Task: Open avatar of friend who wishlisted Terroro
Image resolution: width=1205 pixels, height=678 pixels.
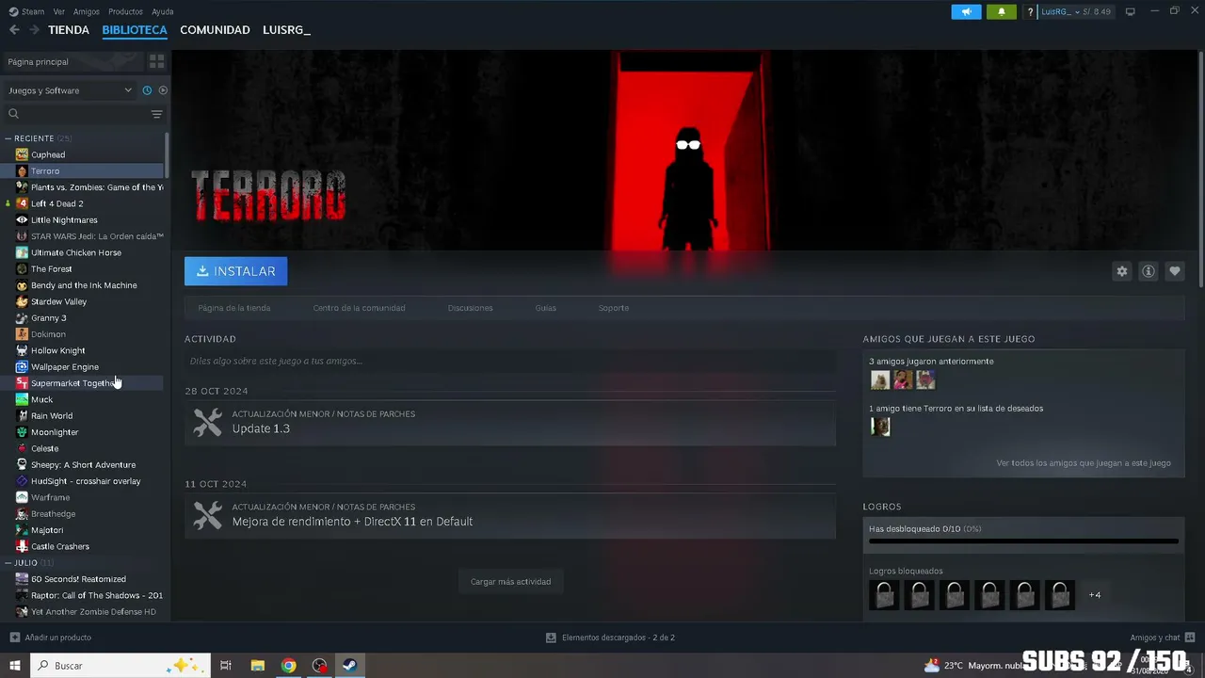Action: (x=880, y=427)
